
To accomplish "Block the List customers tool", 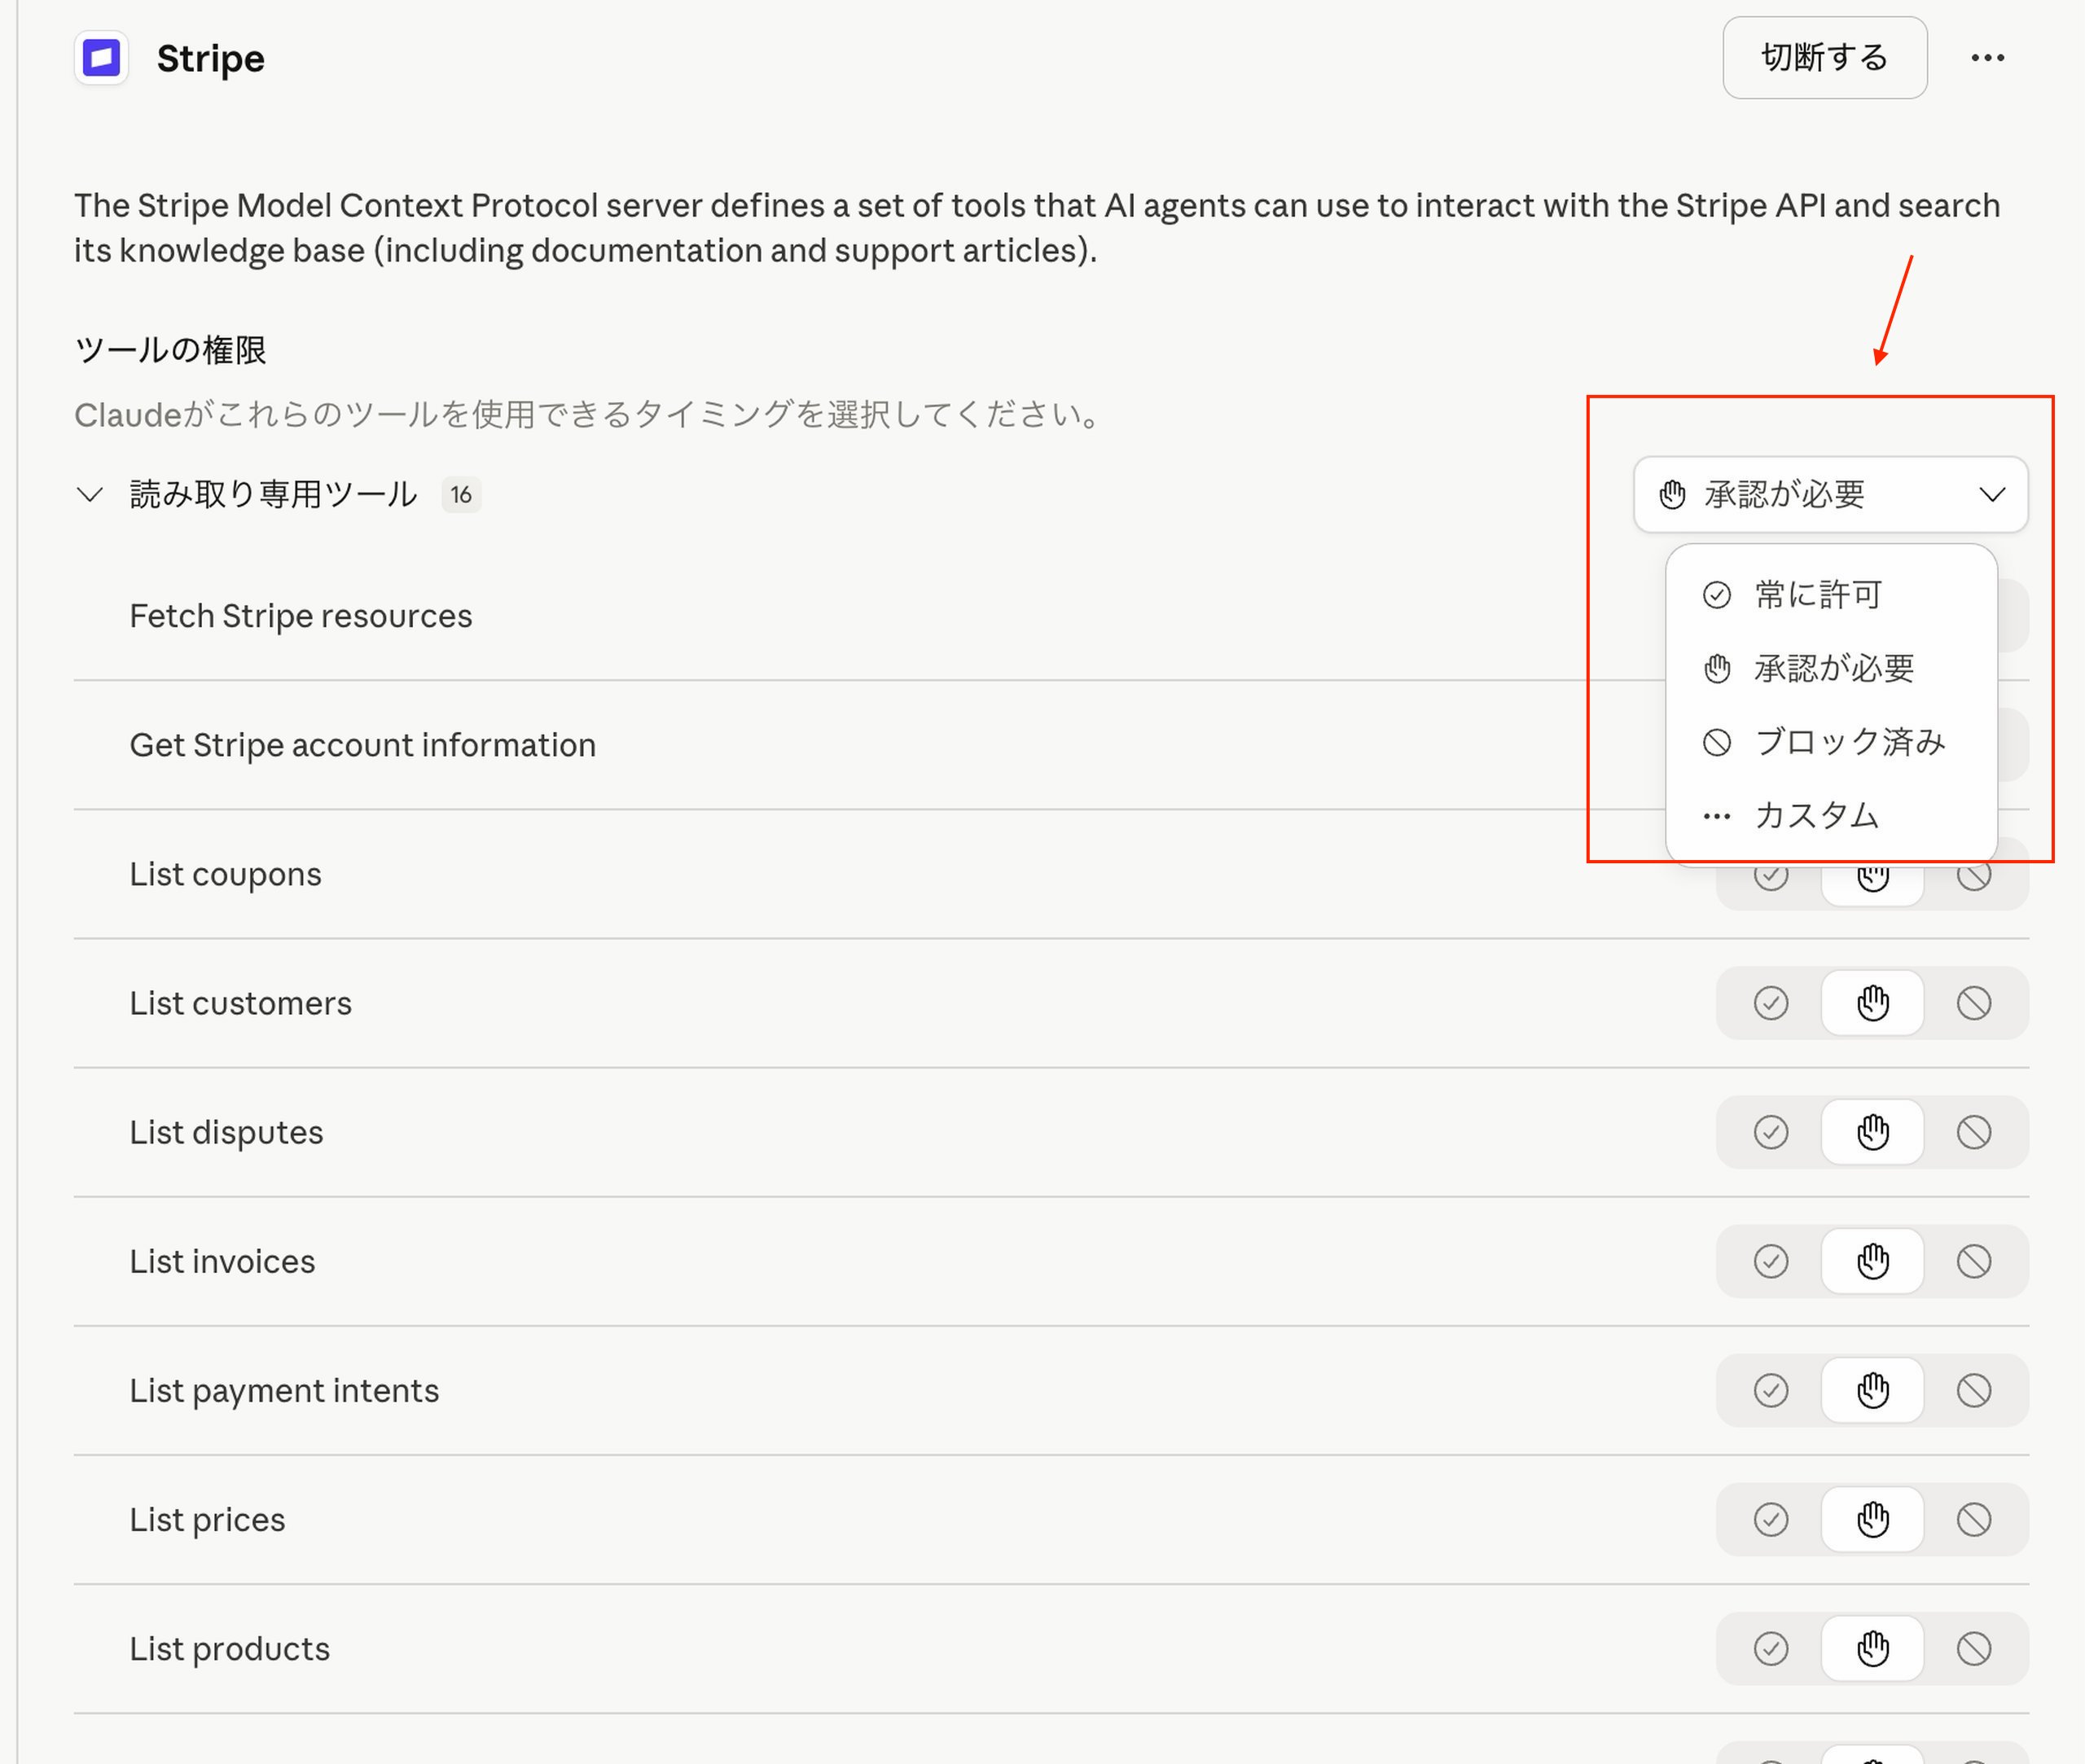I will click(x=1973, y=1003).
